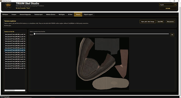The width and height of the screenshot is (181, 98).
Task: Click the shoe texture preview image
Action: (102, 63)
